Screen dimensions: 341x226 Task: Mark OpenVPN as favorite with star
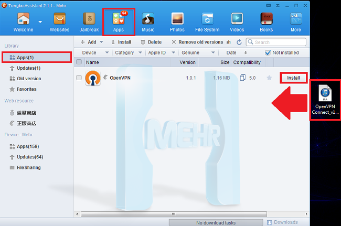click(269, 78)
